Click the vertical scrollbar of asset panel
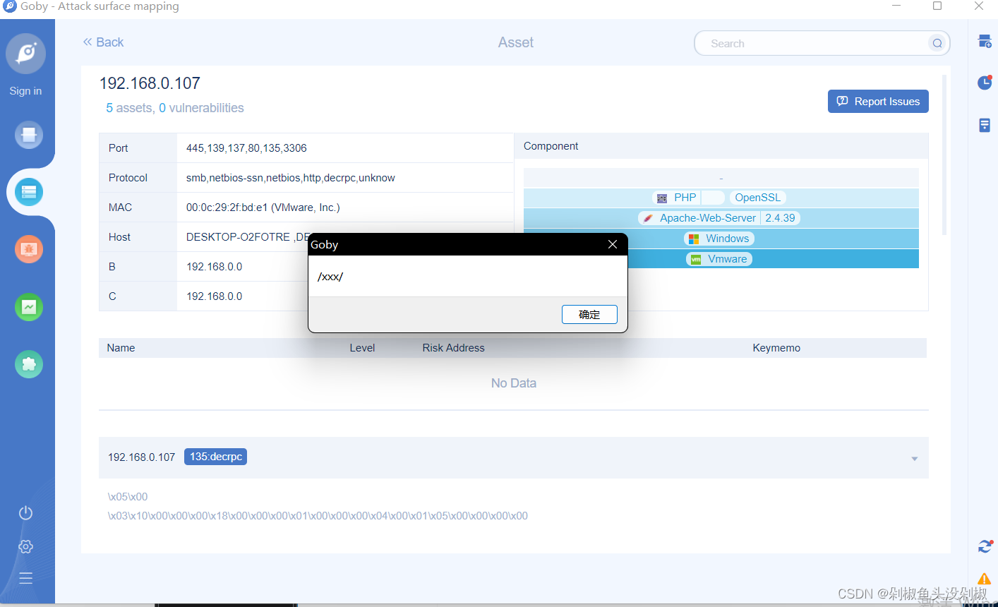Image resolution: width=998 pixels, height=607 pixels. coord(944,155)
